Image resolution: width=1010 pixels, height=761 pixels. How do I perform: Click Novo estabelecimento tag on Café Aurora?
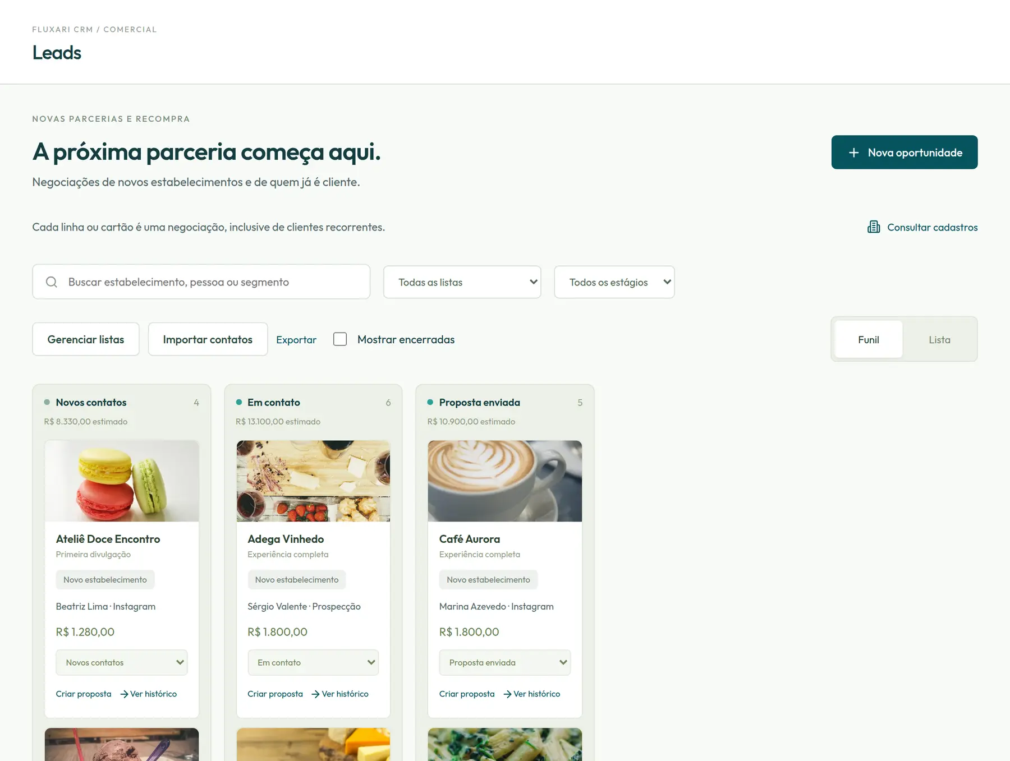click(x=488, y=580)
